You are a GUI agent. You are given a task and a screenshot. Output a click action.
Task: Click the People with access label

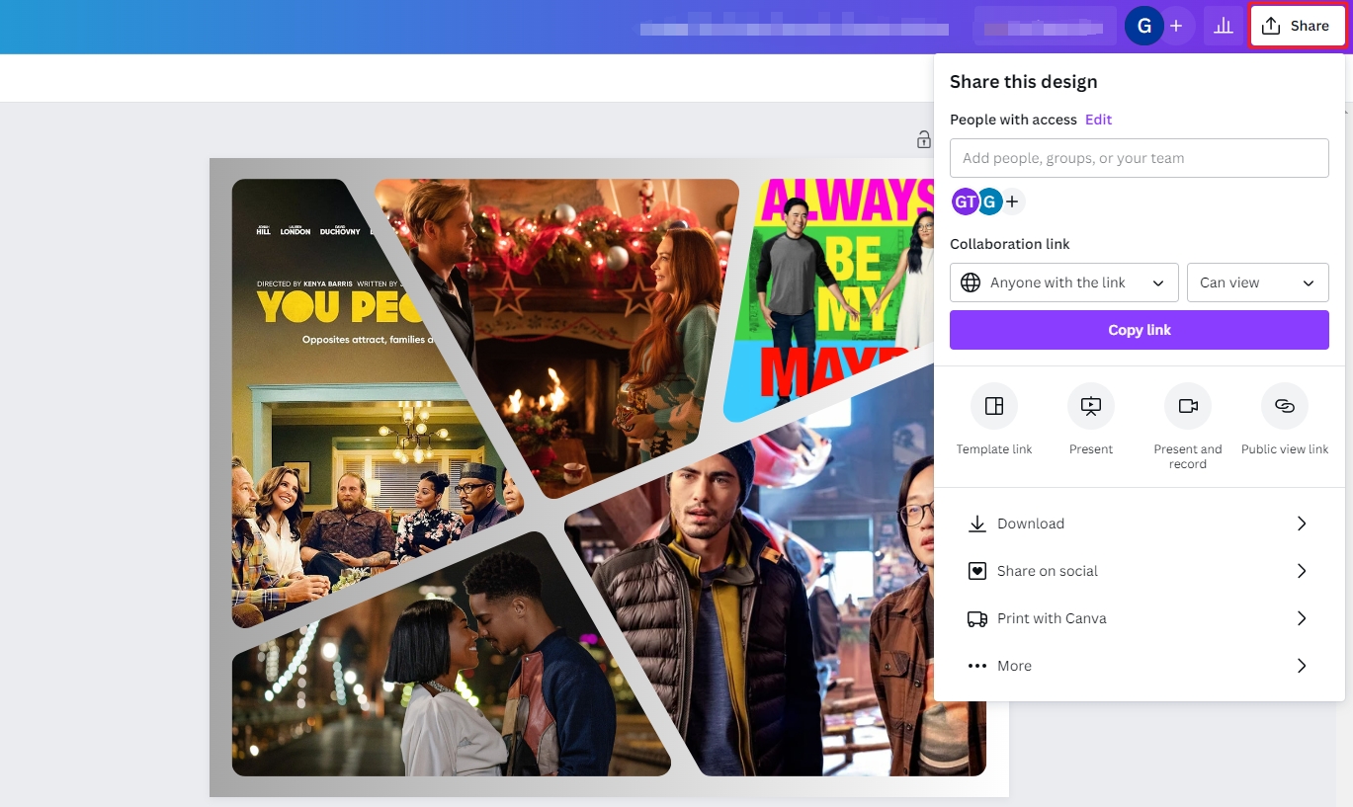(x=1013, y=120)
